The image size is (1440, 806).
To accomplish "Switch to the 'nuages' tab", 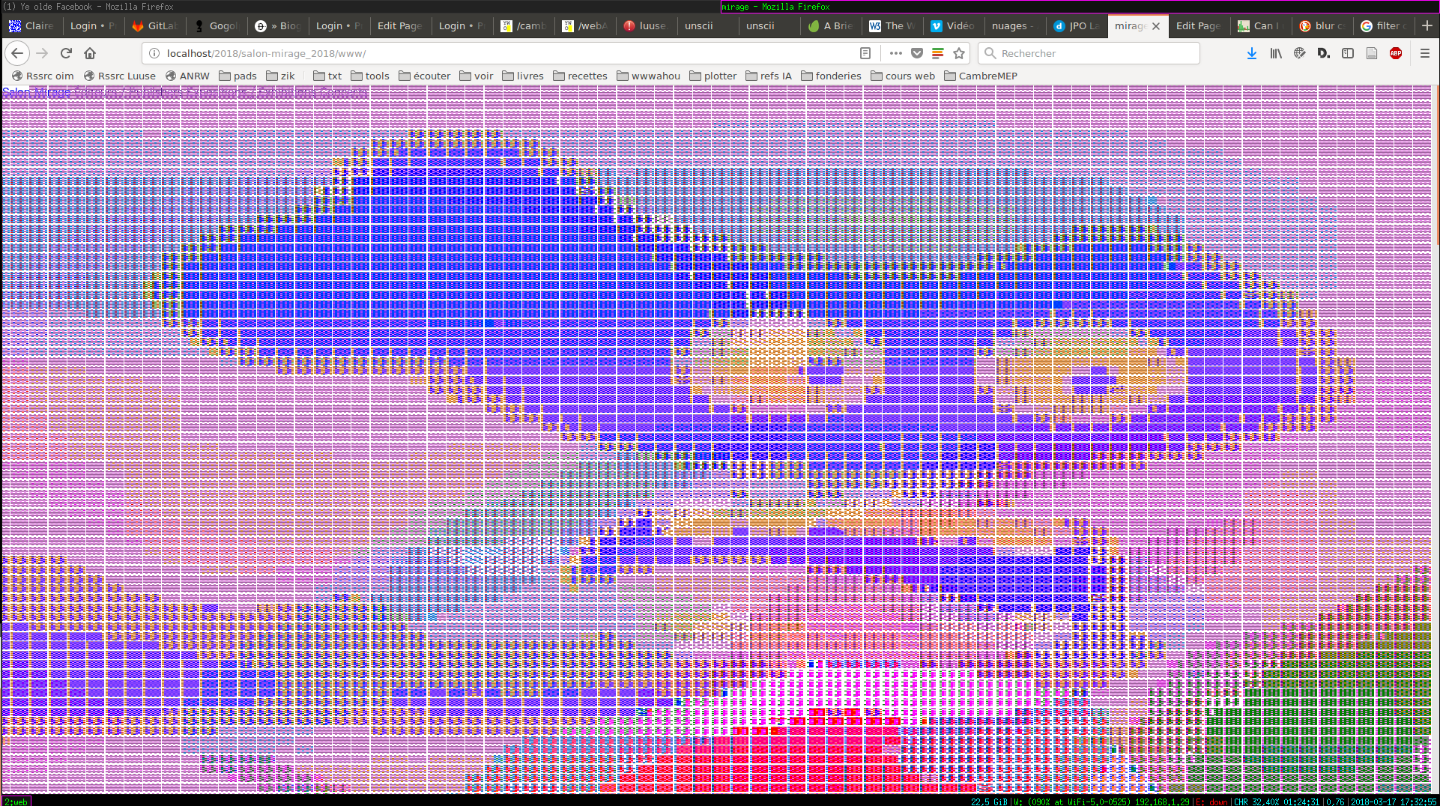I will (1011, 25).
